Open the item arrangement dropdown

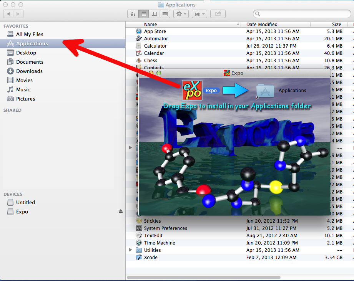[x=199, y=14]
